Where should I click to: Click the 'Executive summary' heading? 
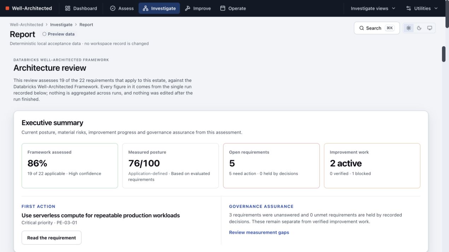52,123
